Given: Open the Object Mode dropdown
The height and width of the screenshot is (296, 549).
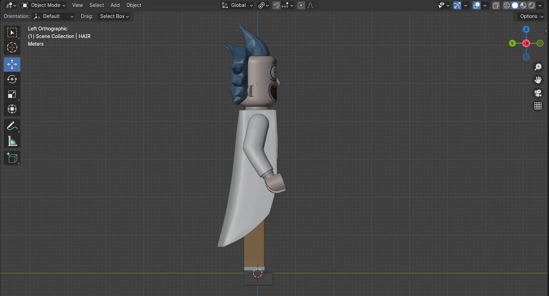Looking at the screenshot, I should click(44, 5).
